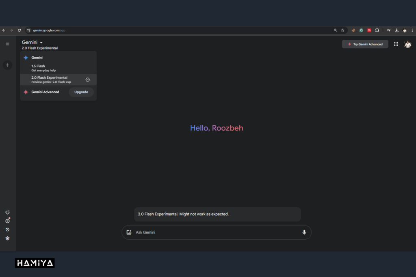View site information icon in address bar
The height and width of the screenshot is (277, 416).
[29, 30]
